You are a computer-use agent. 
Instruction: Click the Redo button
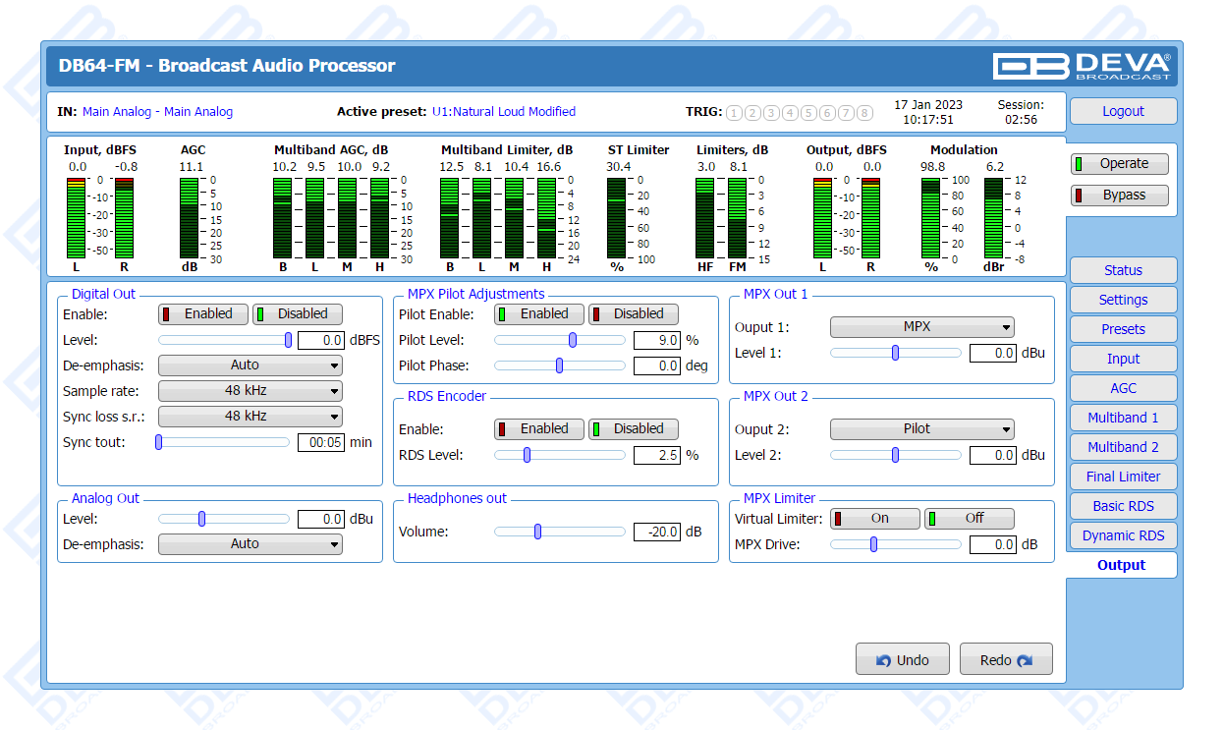tap(1006, 660)
